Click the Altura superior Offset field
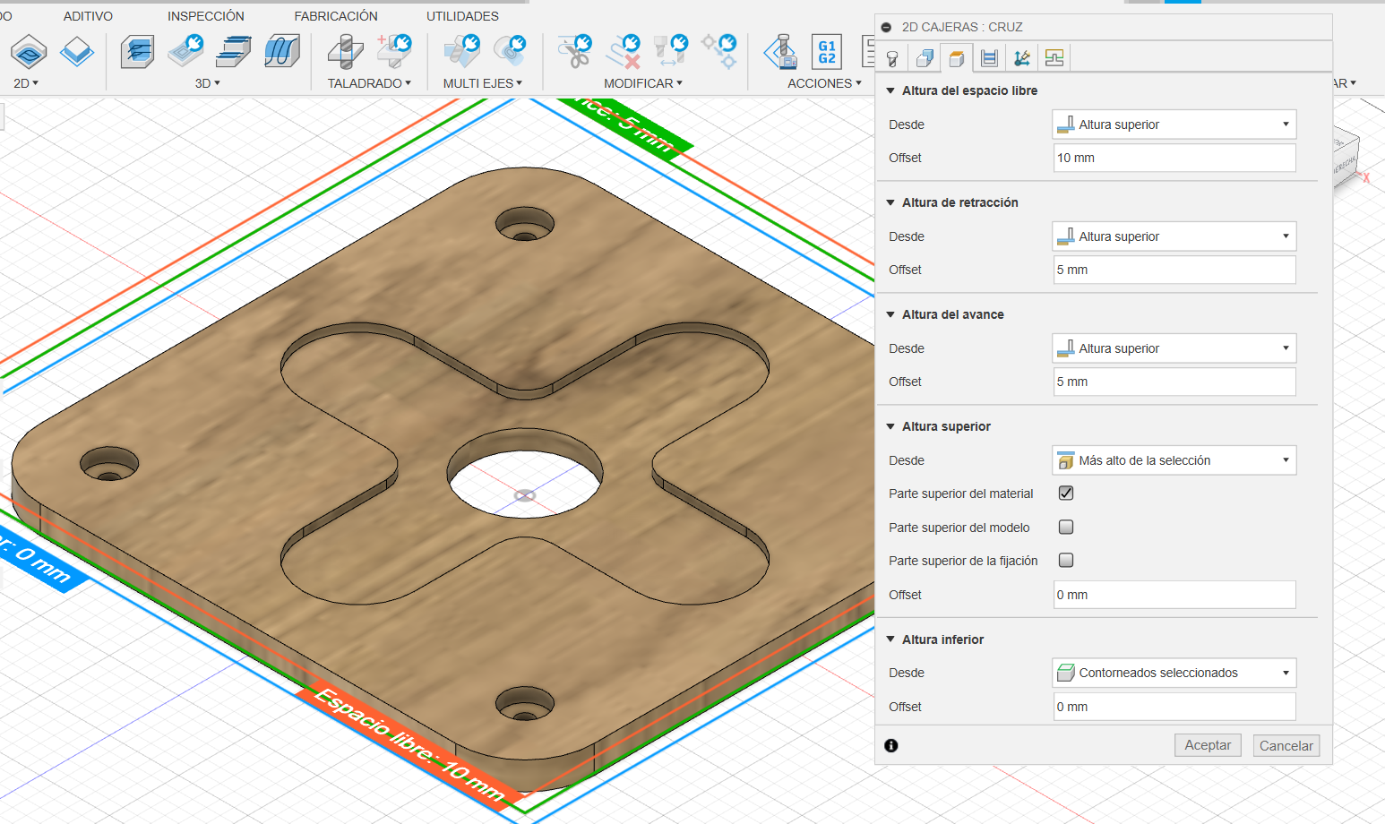 tap(1174, 595)
